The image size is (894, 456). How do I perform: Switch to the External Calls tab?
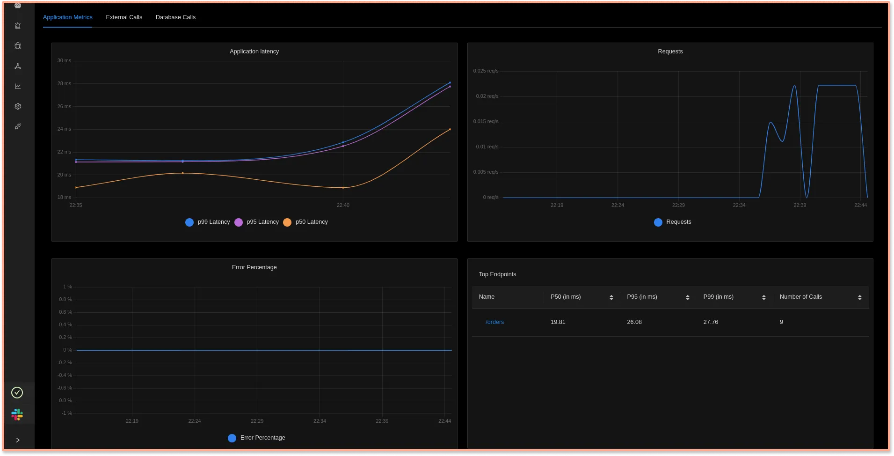click(124, 17)
